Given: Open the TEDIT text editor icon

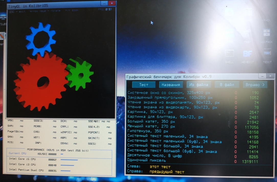Looking at the screenshot, I should click(x=267, y=54).
